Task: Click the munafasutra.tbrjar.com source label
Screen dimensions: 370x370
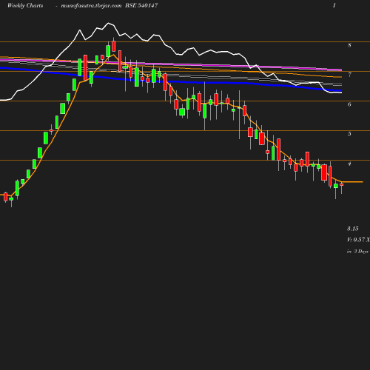Action: [x=91, y=6]
